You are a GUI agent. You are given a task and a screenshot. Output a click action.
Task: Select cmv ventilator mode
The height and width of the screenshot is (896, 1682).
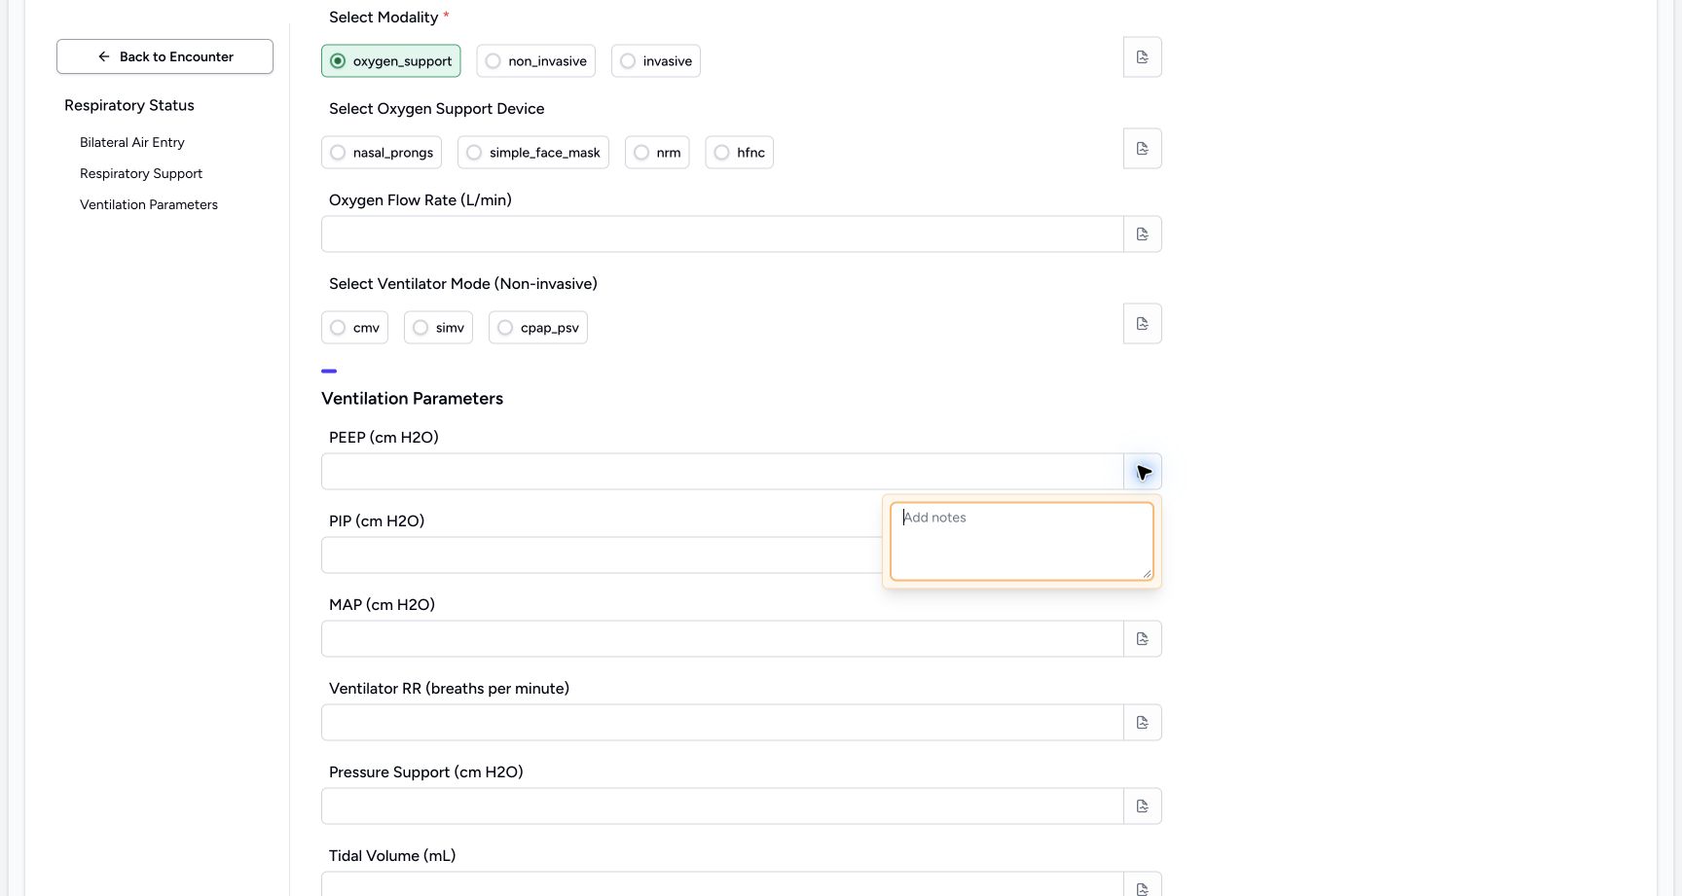tap(354, 328)
